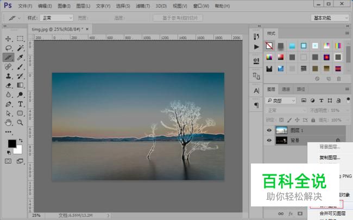Select the Brush tool
The width and height of the screenshot is (353, 220).
[x=20, y=67]
